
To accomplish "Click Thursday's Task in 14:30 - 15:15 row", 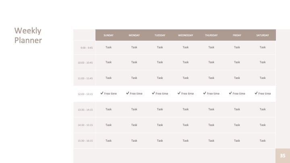I will (211, 125).
